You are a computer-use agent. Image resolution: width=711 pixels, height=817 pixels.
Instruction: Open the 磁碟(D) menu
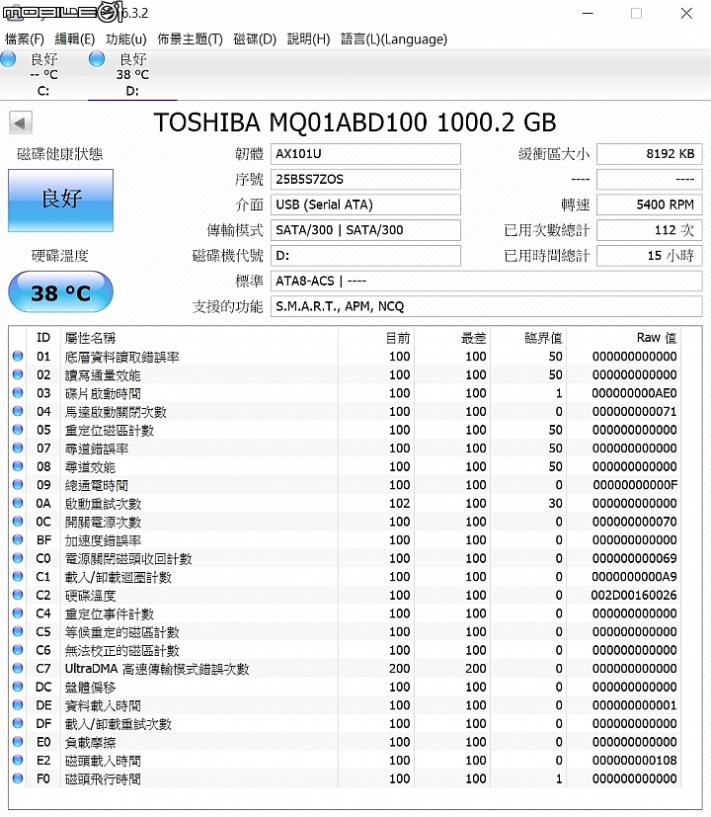[x=255, y=40]
